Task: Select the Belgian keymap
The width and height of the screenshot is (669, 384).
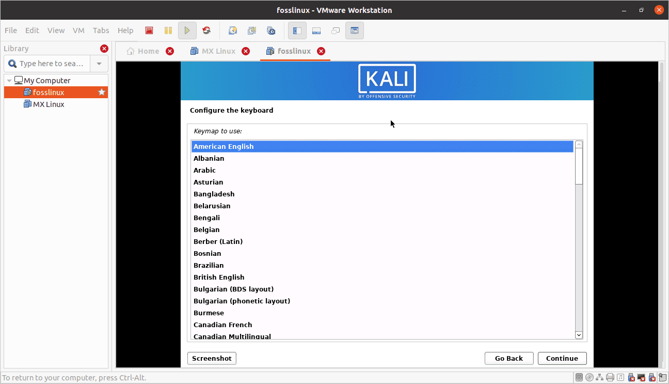Action: [x=383, y=229]
